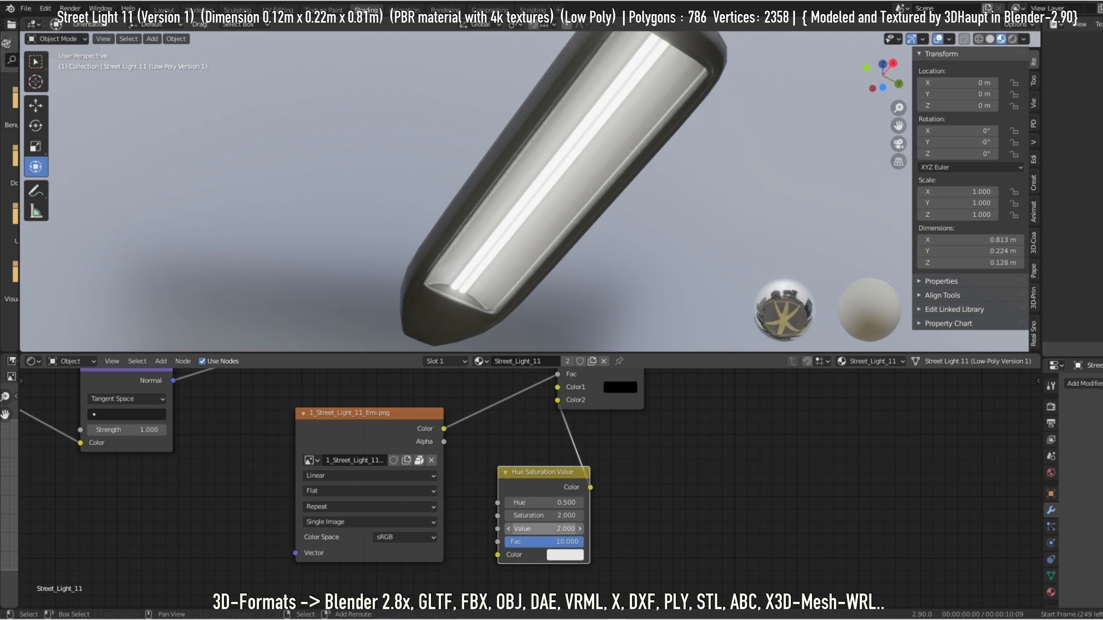The image size is (1103, 620).
Task: Open XYZ Euler rotation mode dropdown
Action: click(x=971, y=167)
